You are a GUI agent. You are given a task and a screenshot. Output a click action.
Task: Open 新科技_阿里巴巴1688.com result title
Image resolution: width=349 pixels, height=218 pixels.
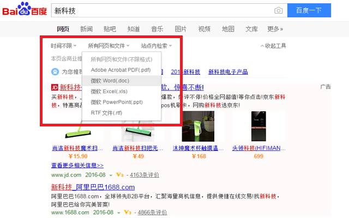93,187
